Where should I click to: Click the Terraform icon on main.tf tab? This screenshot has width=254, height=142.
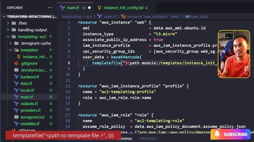(x=63, y=8)
